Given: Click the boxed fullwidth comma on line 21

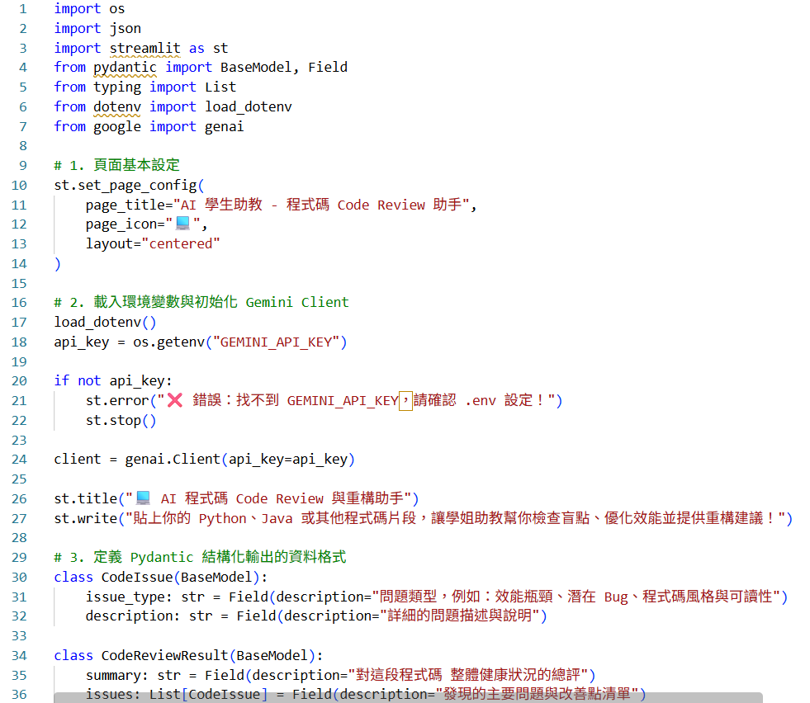Looking at the screenshot, I should pos(405,400).
